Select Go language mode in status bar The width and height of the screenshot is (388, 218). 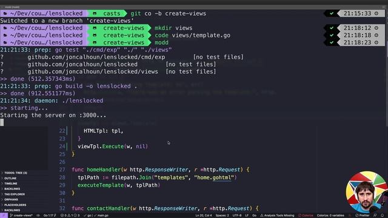coord(254,216)
